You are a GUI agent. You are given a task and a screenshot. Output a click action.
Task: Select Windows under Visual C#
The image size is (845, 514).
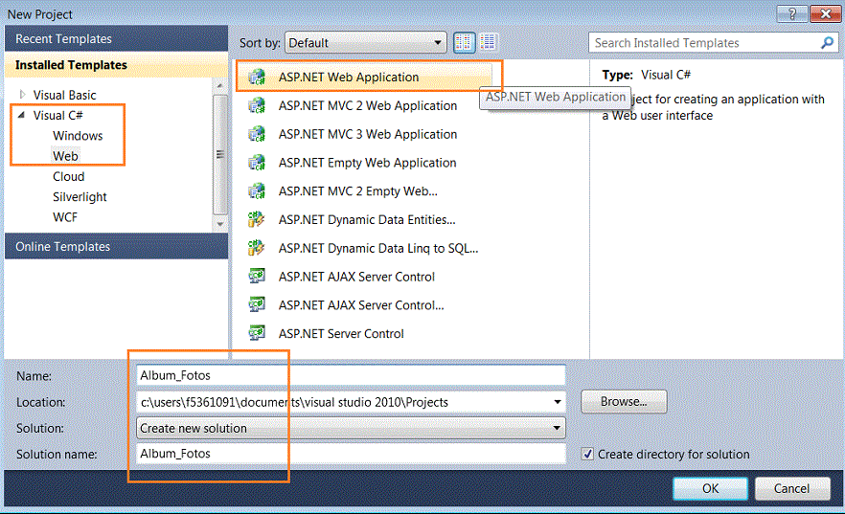(78, 136)
